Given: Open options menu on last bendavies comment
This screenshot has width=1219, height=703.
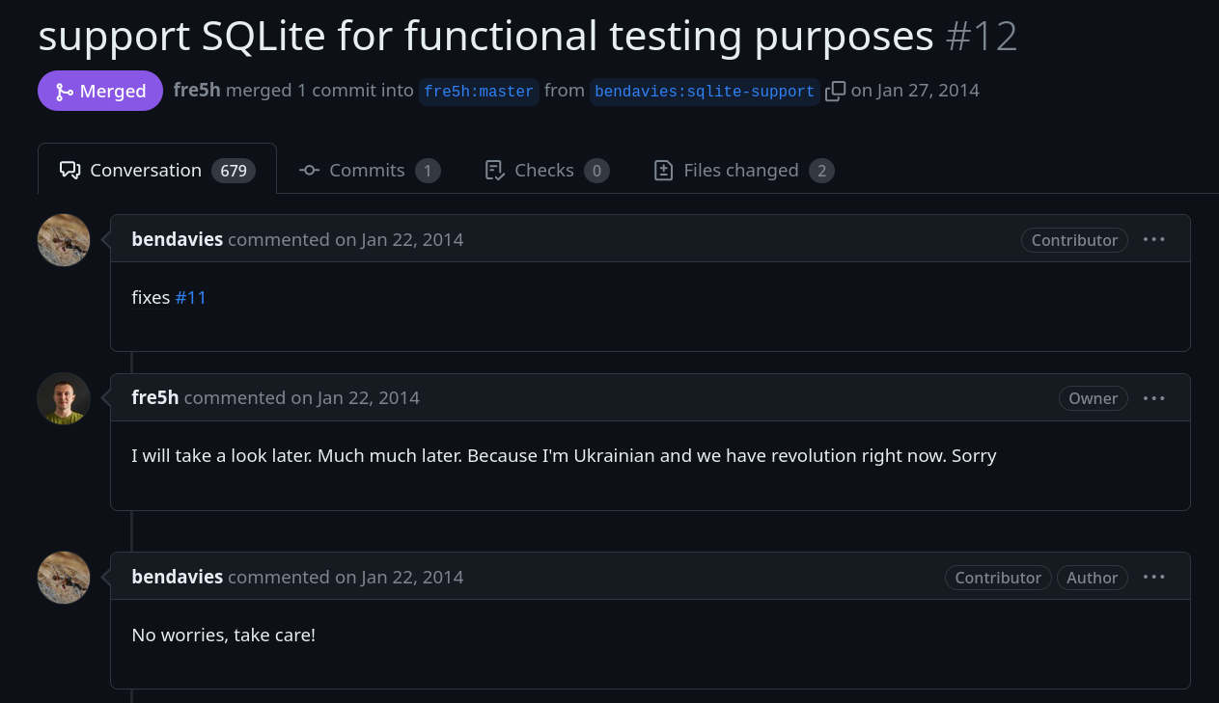Looking at the screenshot, I should point(1154,577).
